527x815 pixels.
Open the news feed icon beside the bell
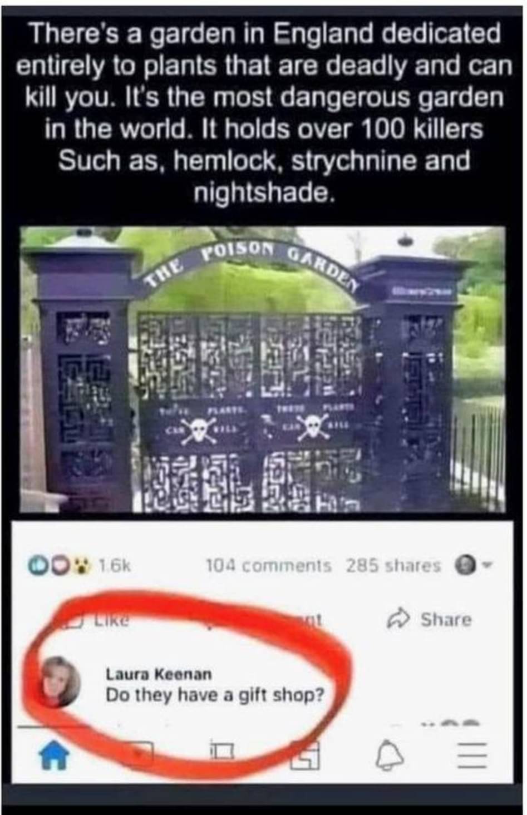tap(306, 755)
